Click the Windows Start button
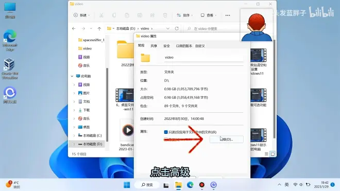Viewport: 340px width, 191px height. pyautogui.click(x=127, y=185)
